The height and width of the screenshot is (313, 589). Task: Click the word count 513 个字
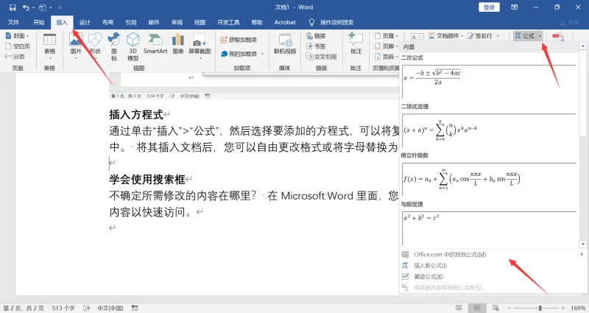coord(63,308)
